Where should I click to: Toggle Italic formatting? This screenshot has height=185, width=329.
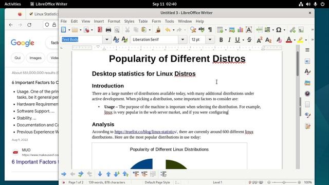point(229,40)
